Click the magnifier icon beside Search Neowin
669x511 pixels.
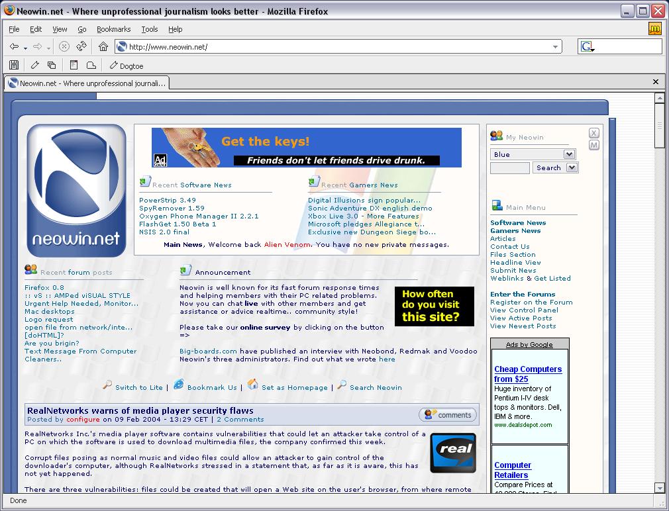341,385
